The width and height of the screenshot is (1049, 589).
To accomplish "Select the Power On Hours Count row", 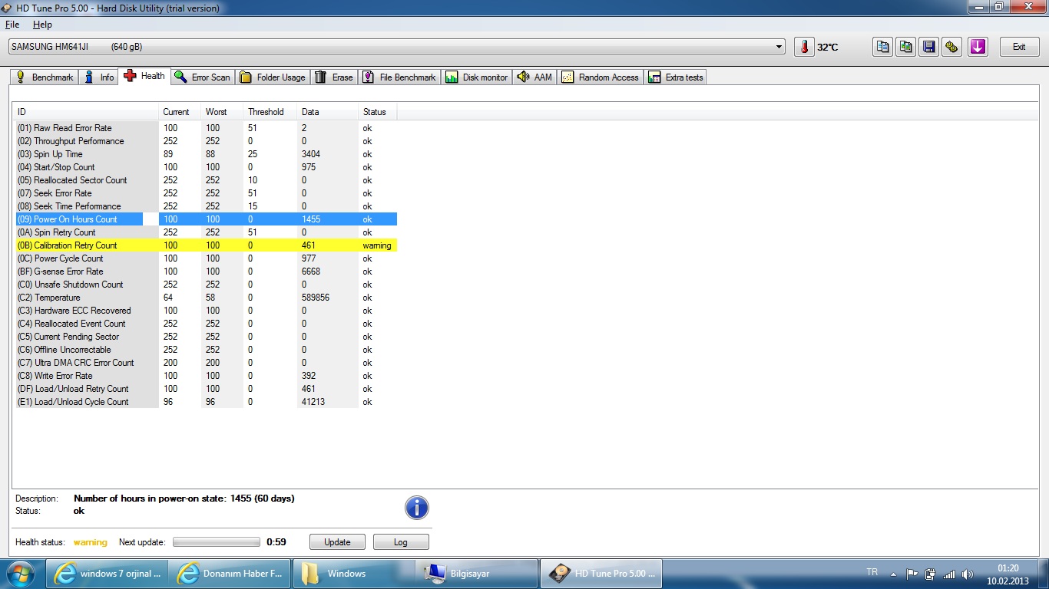I will tap(206, 219).
